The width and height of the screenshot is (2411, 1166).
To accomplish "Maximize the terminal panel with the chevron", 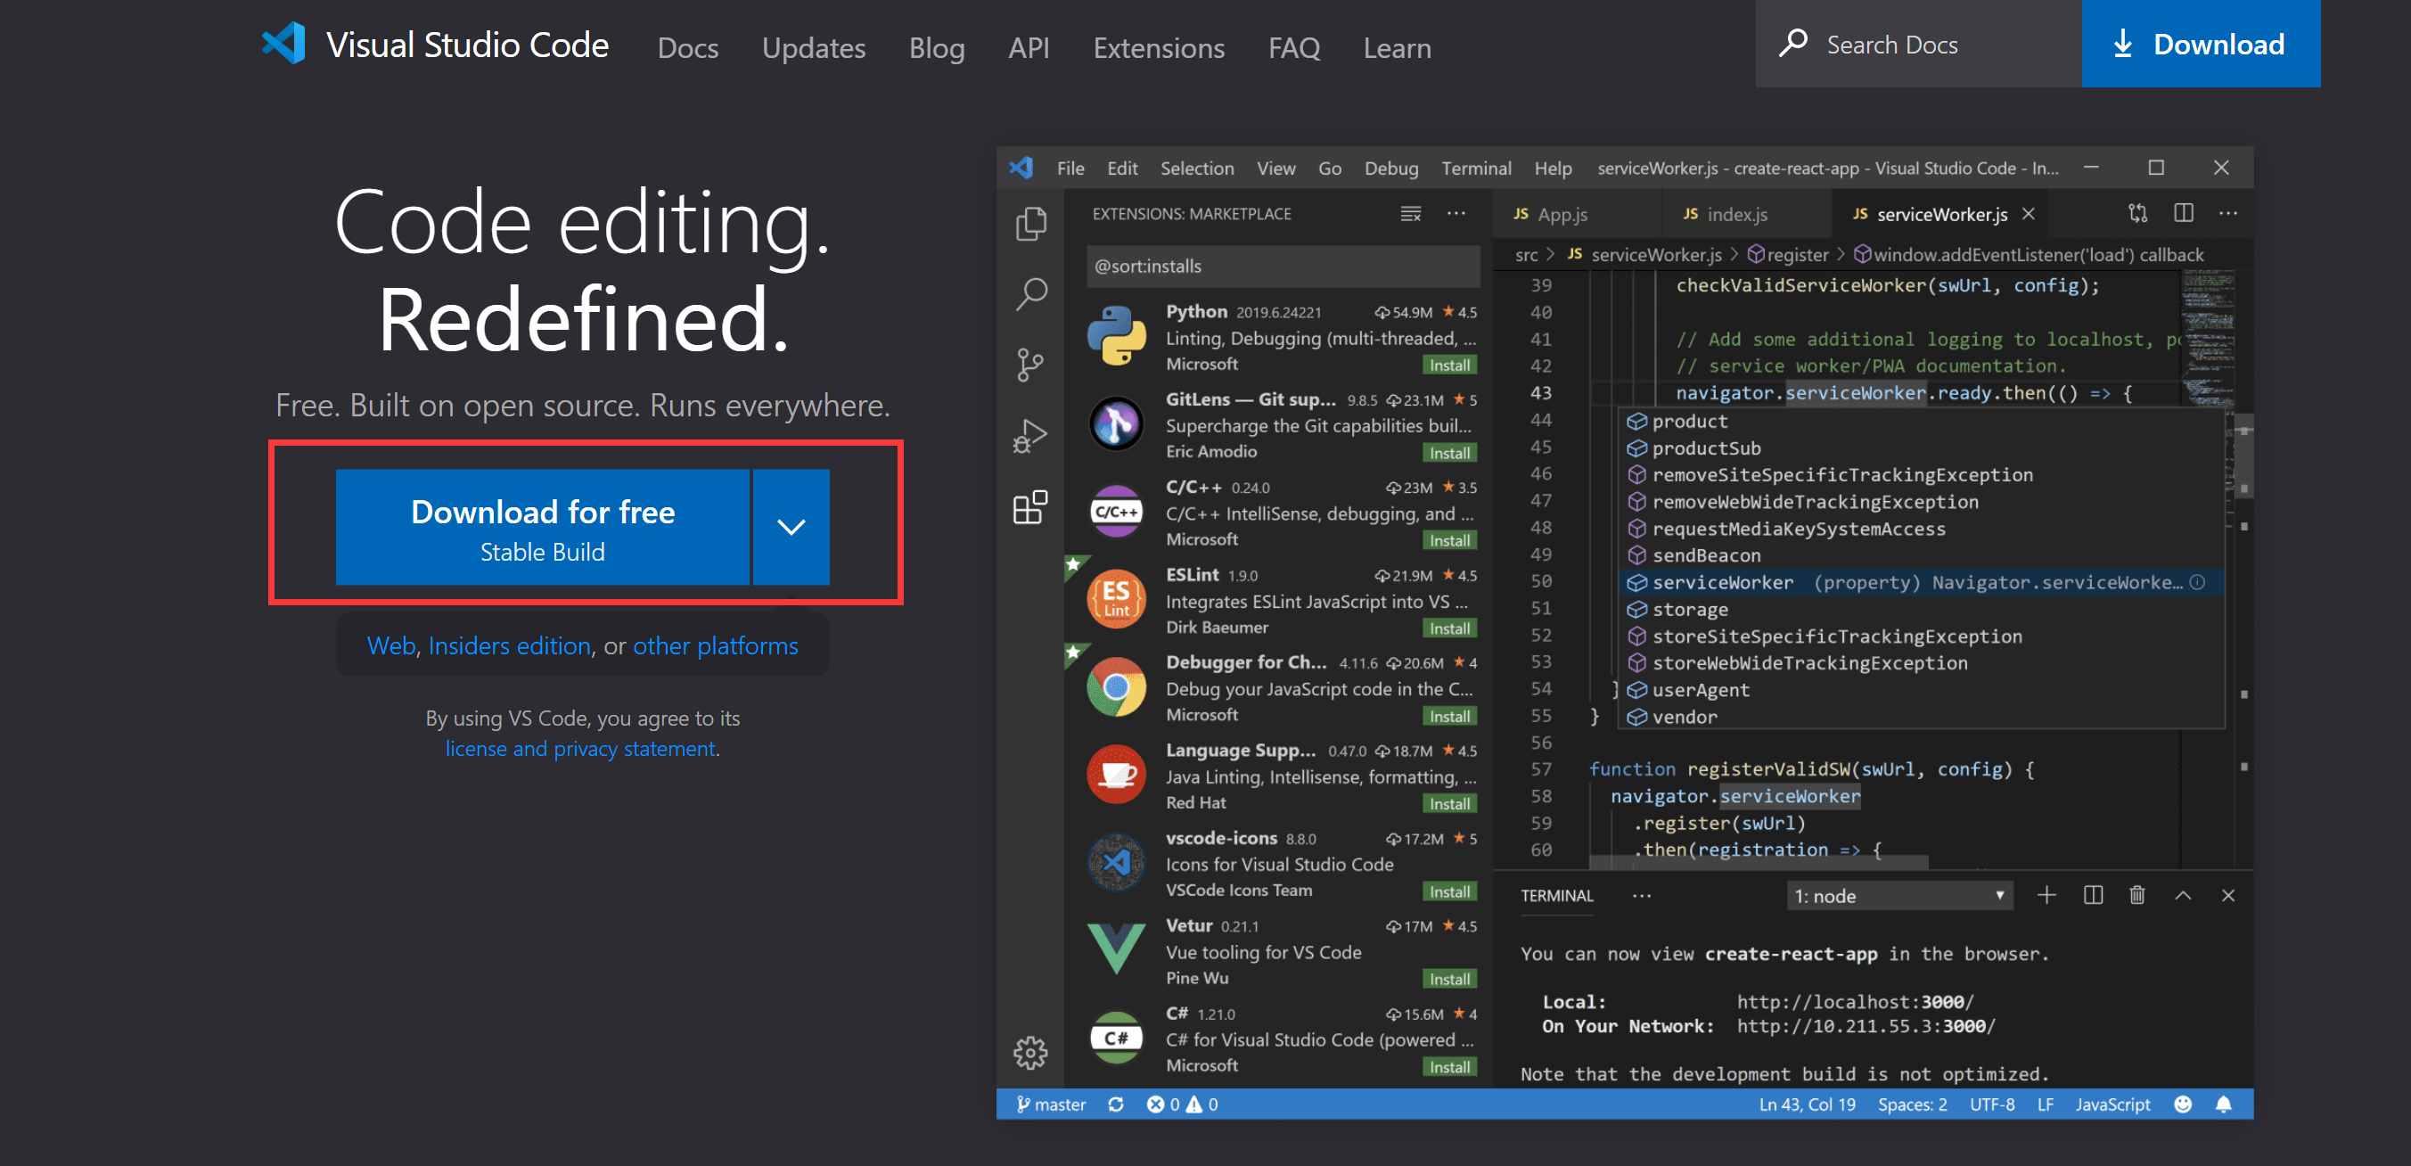I will tap(2183, 896).
